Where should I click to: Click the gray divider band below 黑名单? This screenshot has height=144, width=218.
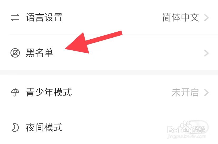pyautogui.click(x=109, y=73)
